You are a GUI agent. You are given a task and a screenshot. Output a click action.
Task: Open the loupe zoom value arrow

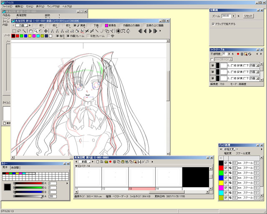click(234, 16)
